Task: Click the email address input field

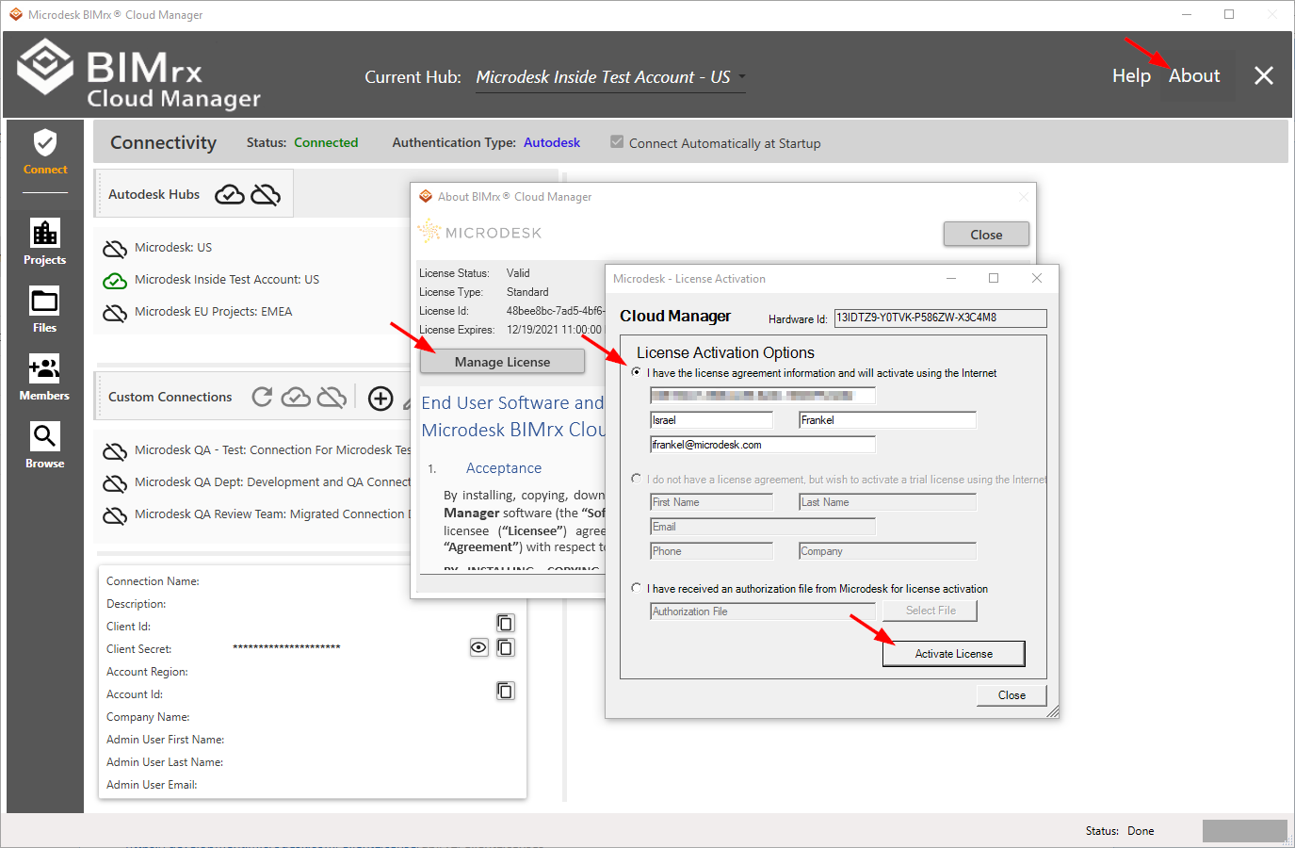Action: tap(762, 445)
